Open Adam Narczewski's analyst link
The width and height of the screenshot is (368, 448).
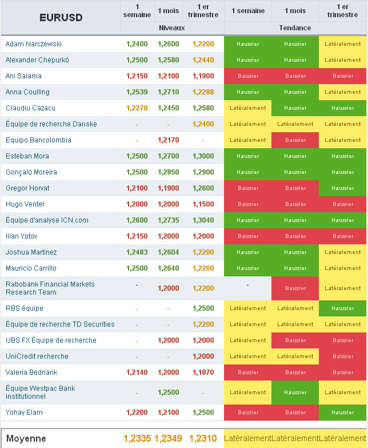pos(33,44)
